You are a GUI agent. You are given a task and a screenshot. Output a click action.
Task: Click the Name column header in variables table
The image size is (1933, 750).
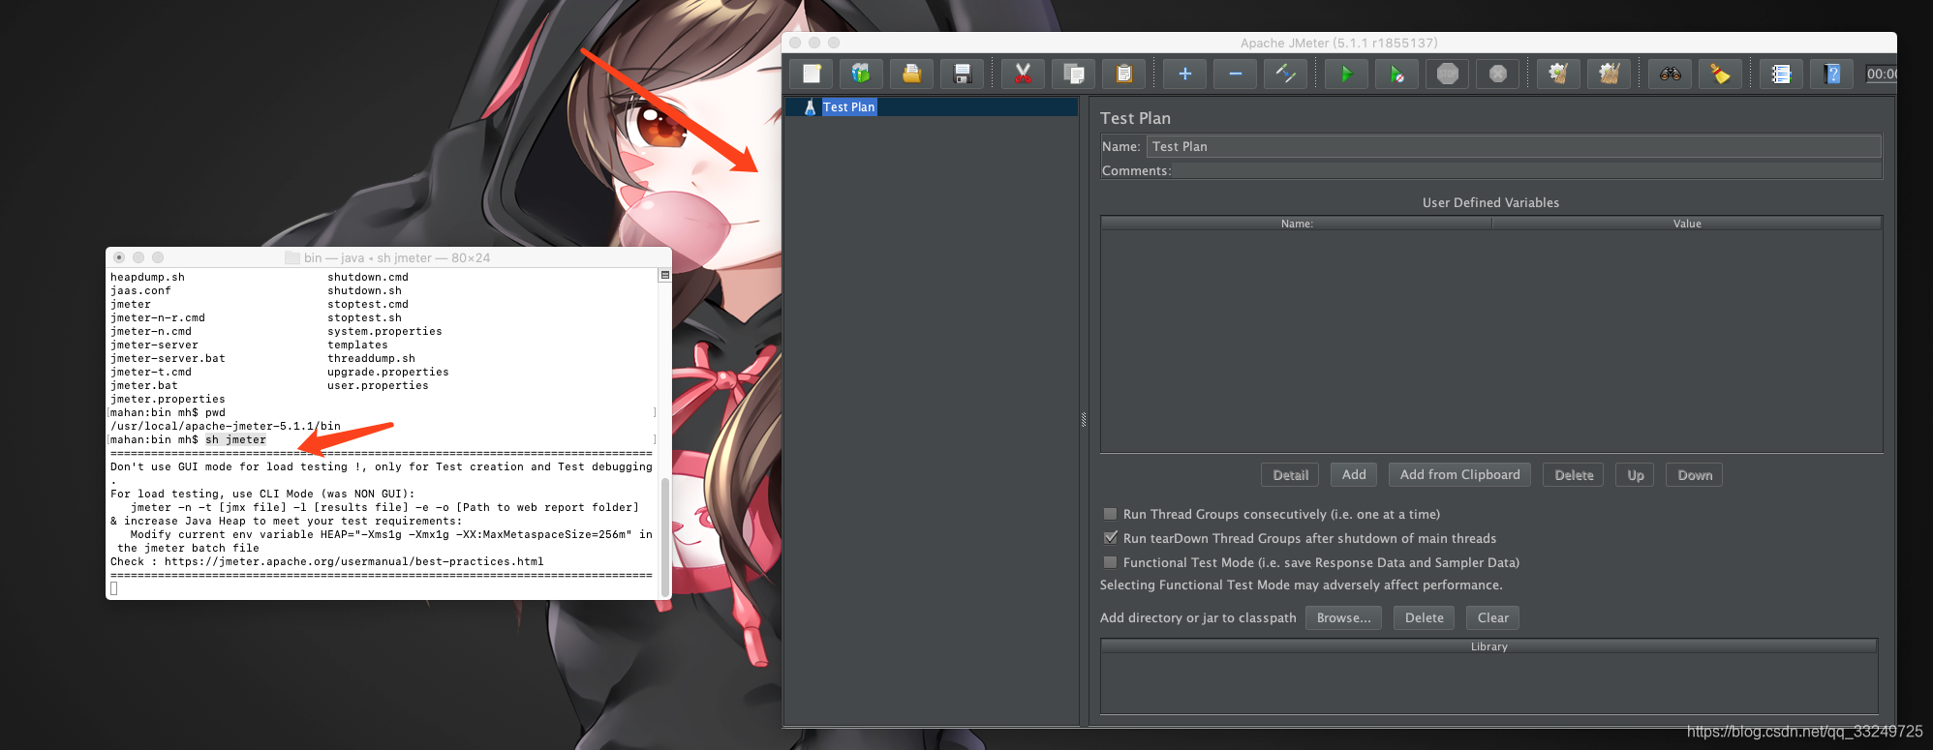click(1297, 224)
